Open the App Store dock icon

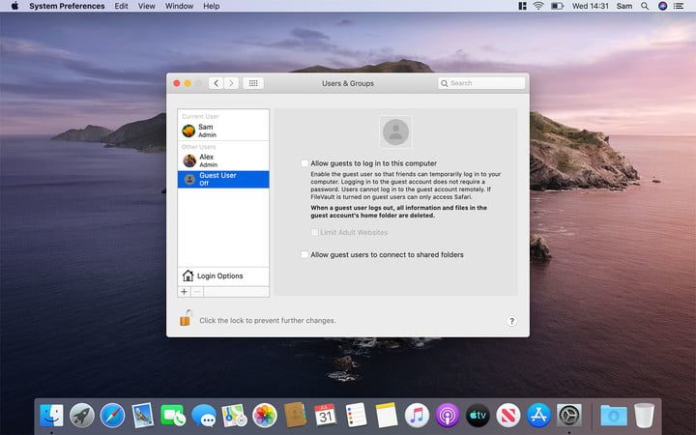[x=537, y=415]
